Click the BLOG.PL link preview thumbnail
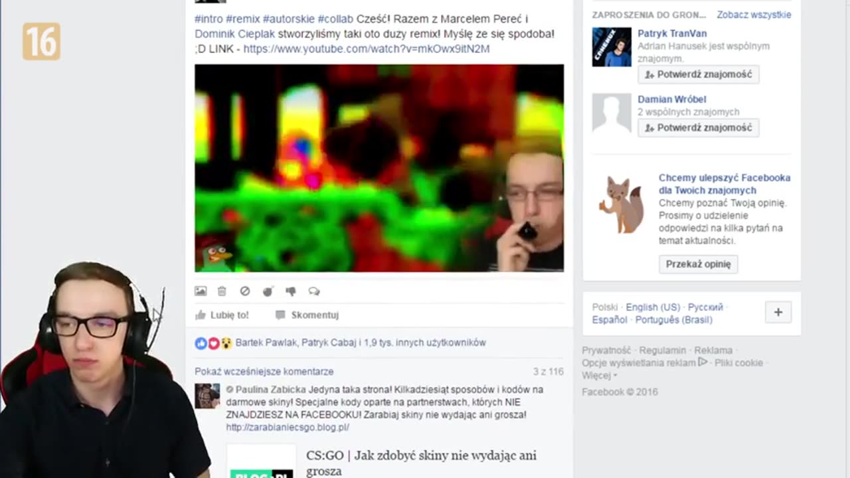This screenshot has width=850, height=478. [262, 461]
